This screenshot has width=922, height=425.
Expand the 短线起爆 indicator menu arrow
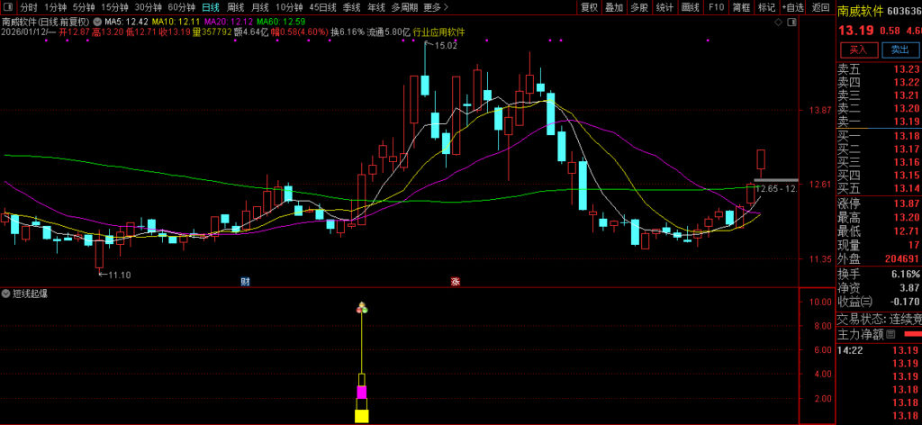[x=7, y=294]
